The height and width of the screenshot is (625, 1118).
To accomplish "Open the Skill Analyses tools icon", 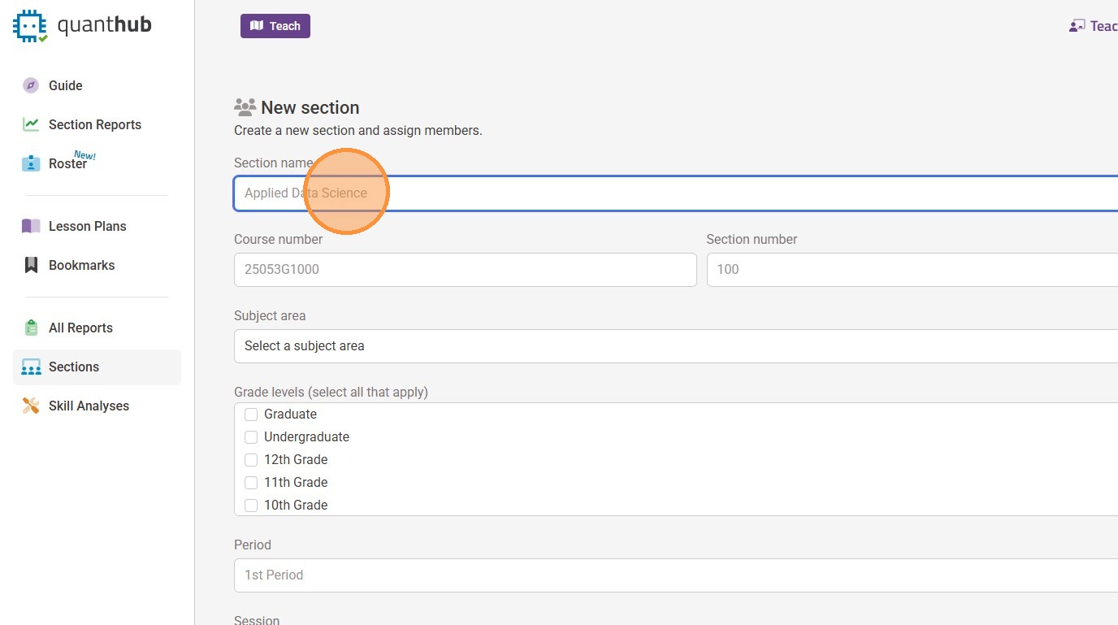I will [x=31, y=406].
